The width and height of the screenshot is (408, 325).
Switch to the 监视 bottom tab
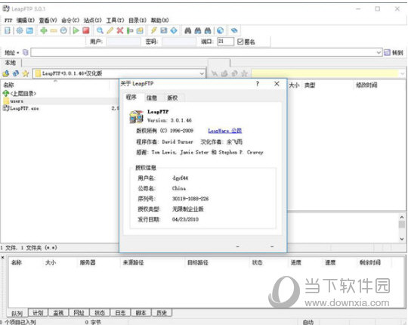58,312
